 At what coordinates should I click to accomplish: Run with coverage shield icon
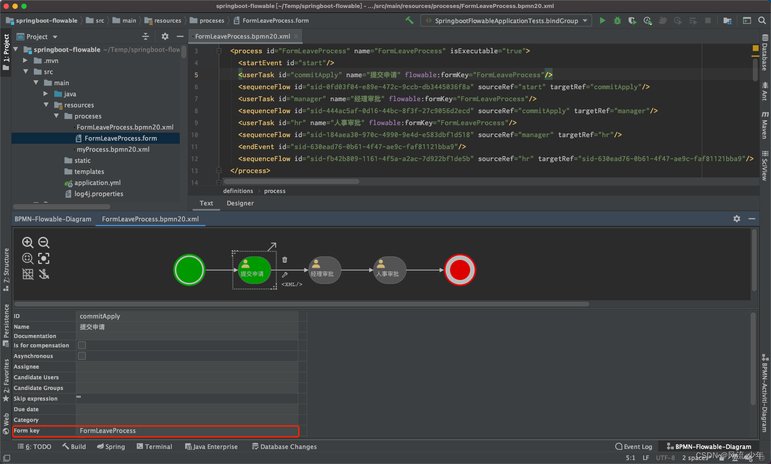(632, 20)
